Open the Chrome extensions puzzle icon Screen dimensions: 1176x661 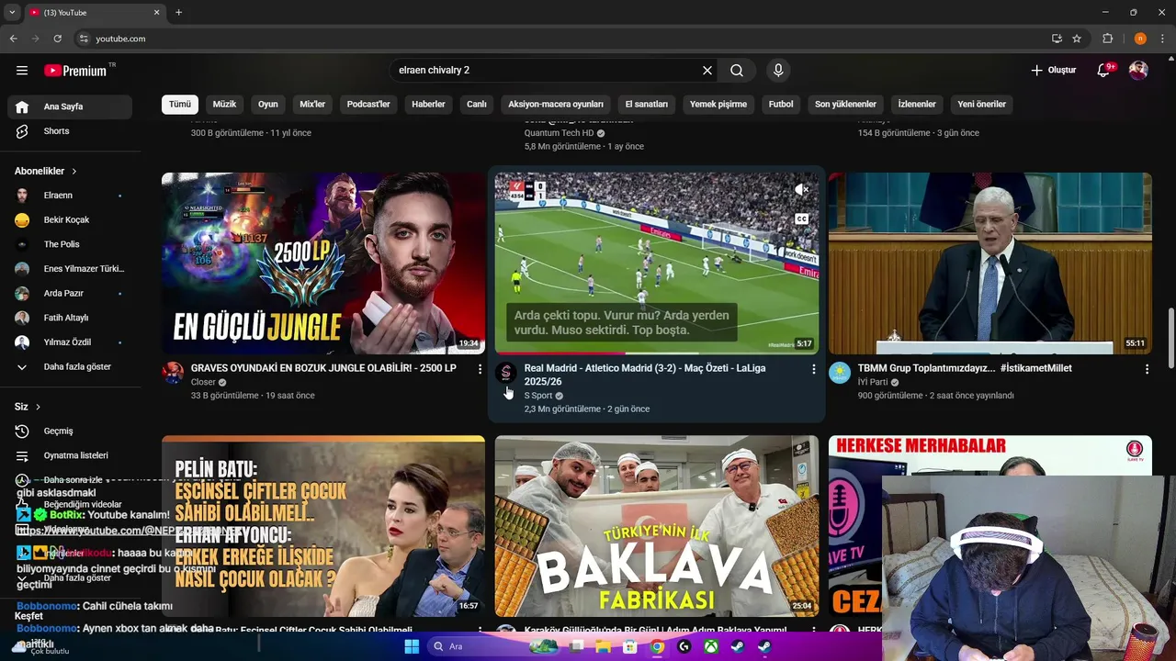click(x=1108, y=39)
